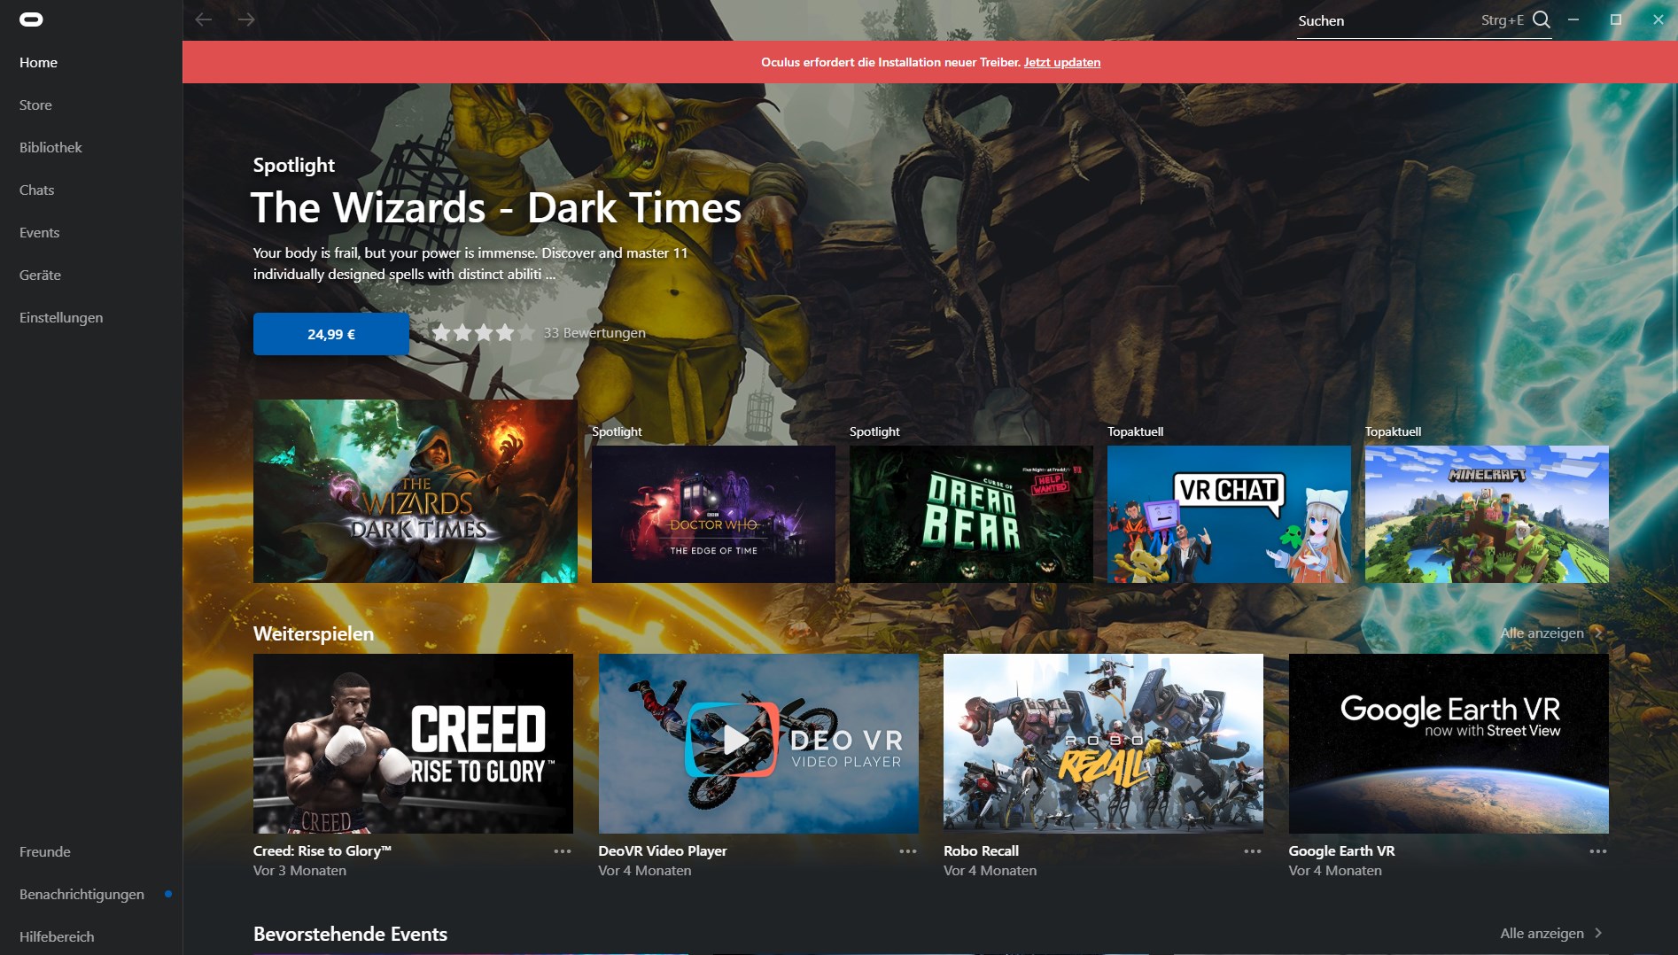This screenshot has height=955, width=1678.
Task: Select the VRChat thumbnail
Action: click(x=1229, y=514)
